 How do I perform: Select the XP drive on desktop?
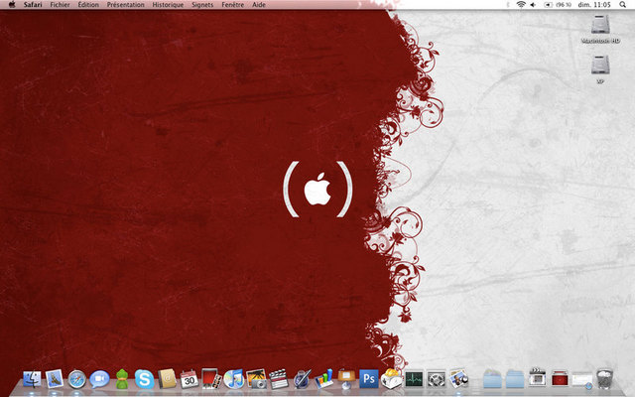[x=600, y=68]
